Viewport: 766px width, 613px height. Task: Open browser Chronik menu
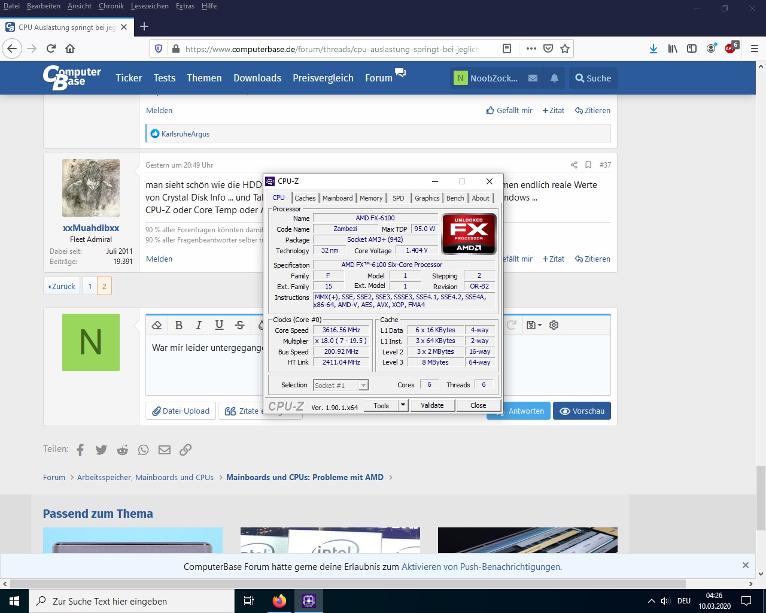point(111,6)
